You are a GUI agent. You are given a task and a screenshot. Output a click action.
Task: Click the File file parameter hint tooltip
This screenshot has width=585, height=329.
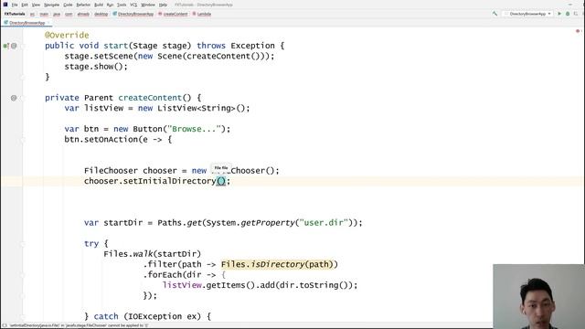tap(221, 168)
